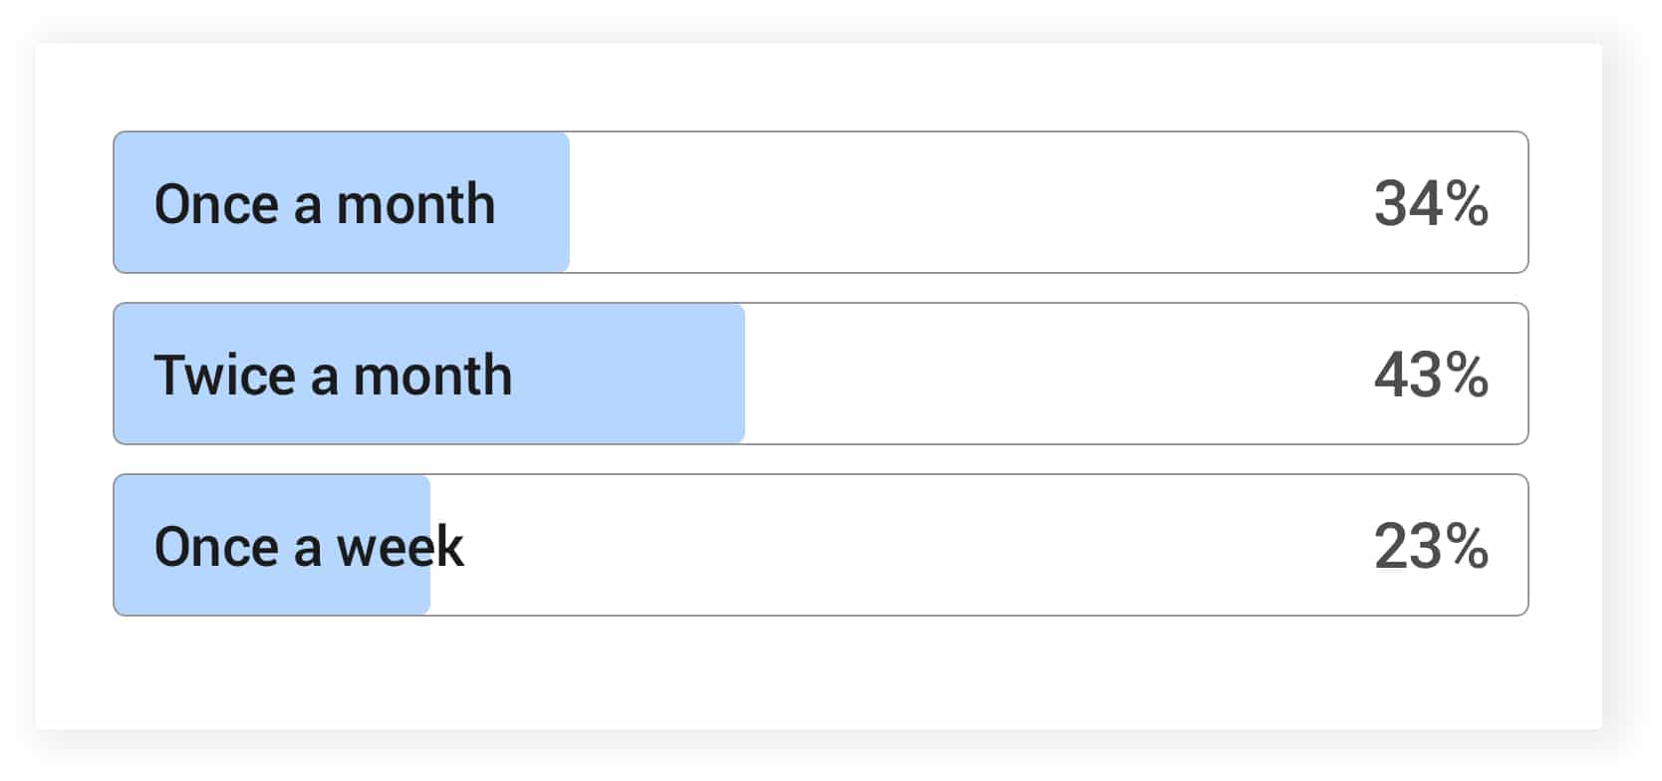1662x781 pixels.
Task: Click the right end of the blue 43% fill
Action: (735, 374)
